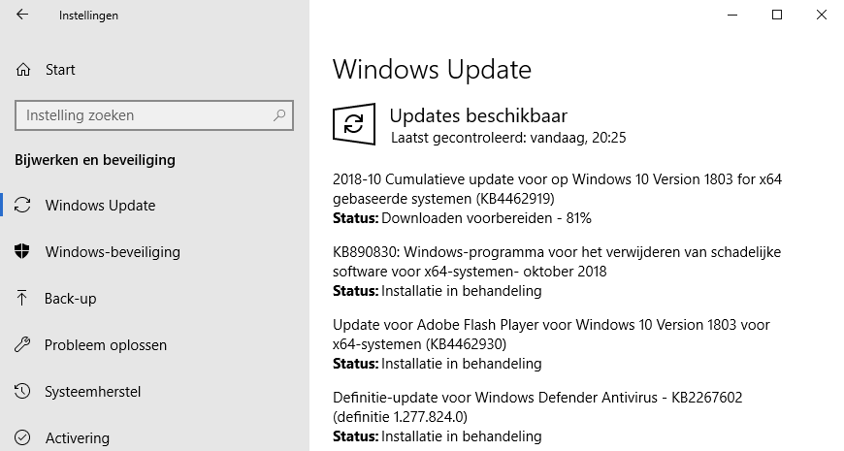Click the Windows Update sync icon in sidebar

pos(22,206)
